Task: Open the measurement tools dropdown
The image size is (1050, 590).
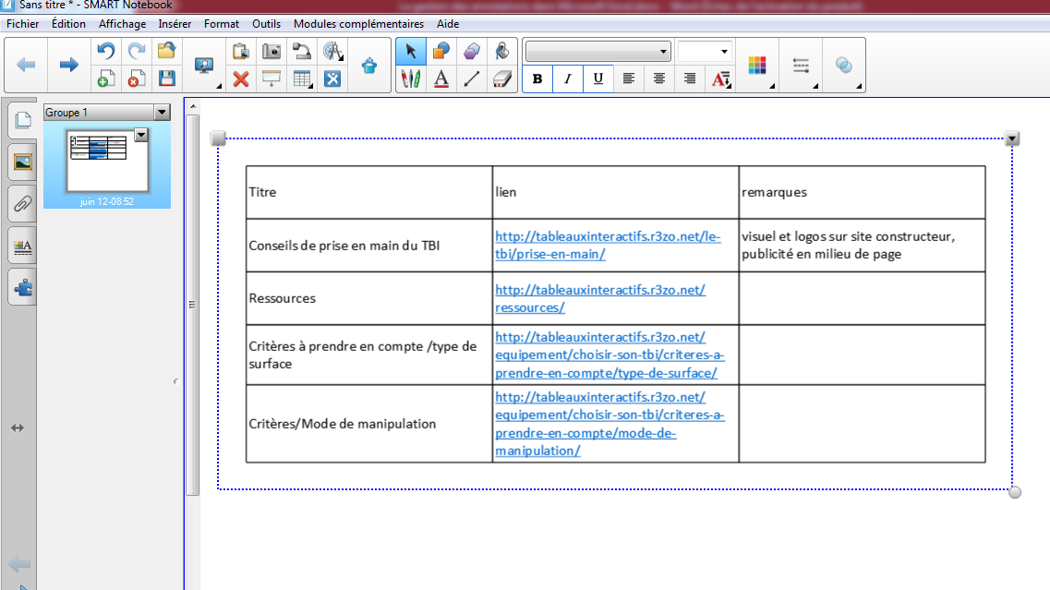Action: [x=332, y=51]
